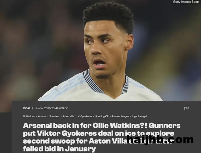Open the Liga Portugal tag
The width and height of the screenshot is (201, 153).
(x=139, y=116)
